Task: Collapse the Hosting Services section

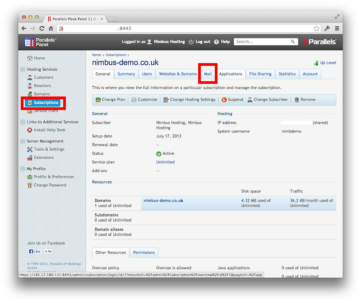Action: (23, 69)
